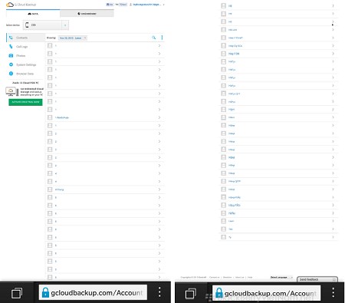Open the right browser overflow menu dots
Image resolution: width=345 pixels, height=303 pixels.
(333, 292)
